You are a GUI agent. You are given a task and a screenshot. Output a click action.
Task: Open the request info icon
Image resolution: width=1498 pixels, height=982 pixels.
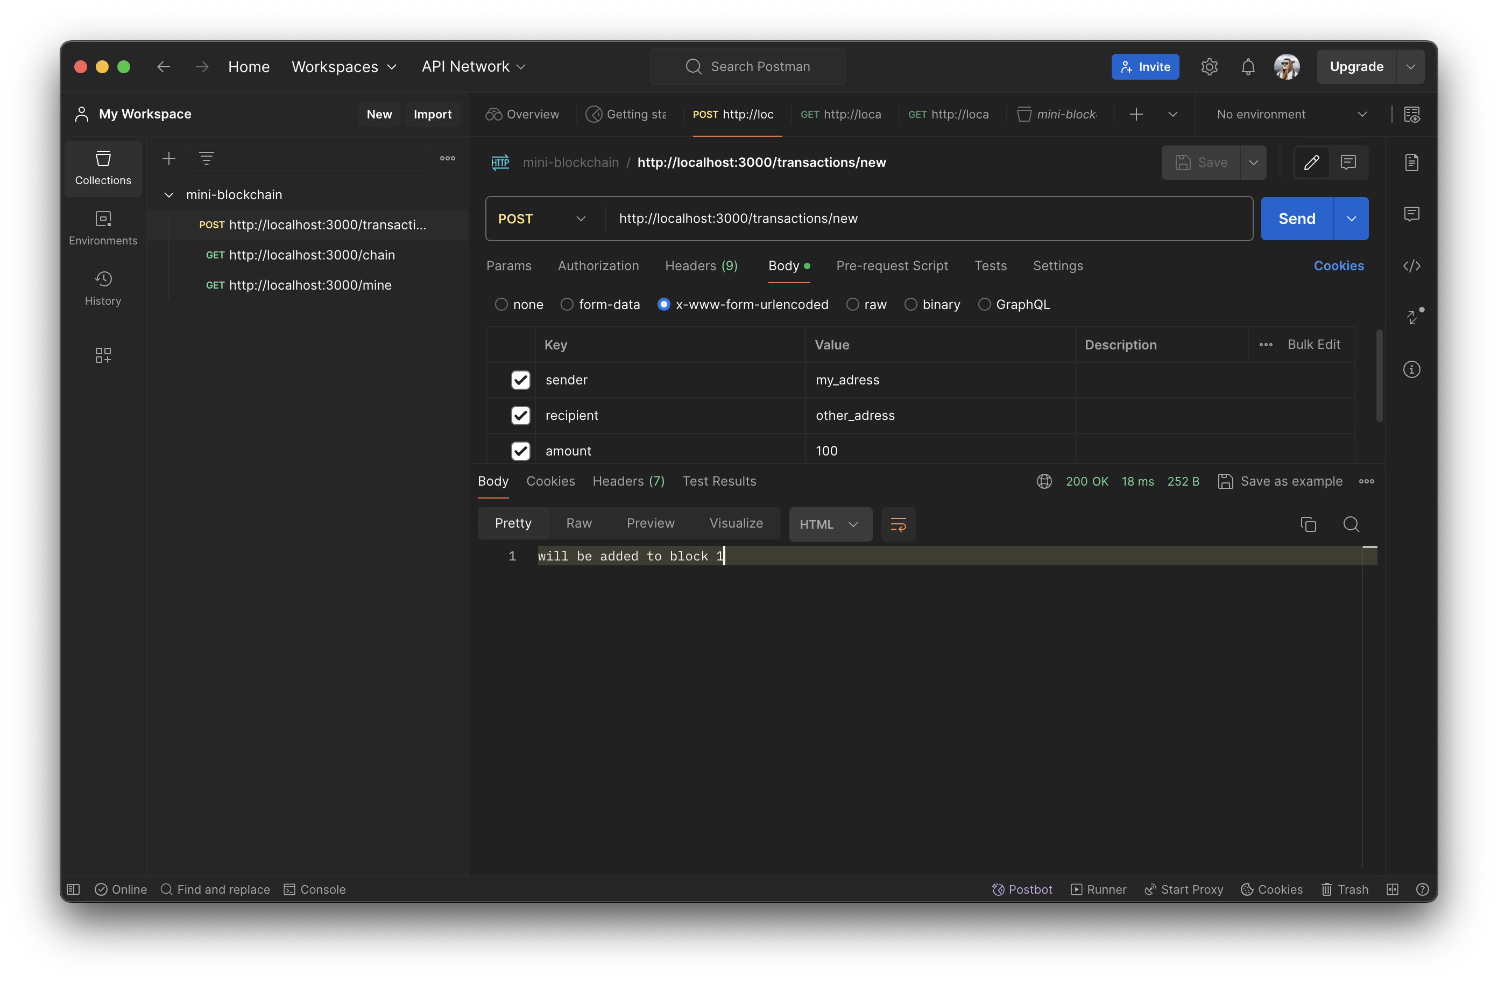[1411, 369]
